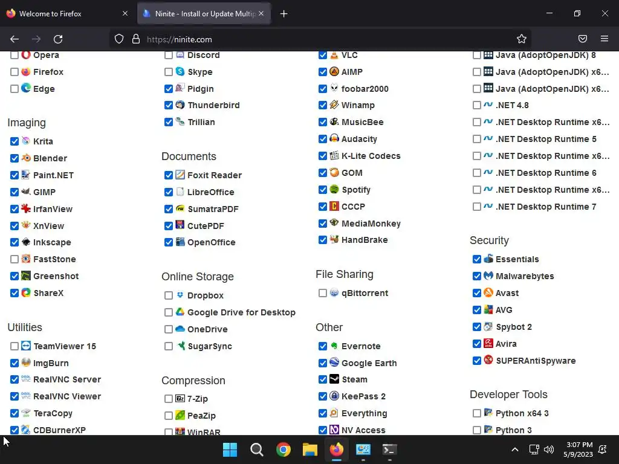The width and height of the screenshot is (619, 464).
Task: Go back to the previous page
Action: [x=15, y=39]
